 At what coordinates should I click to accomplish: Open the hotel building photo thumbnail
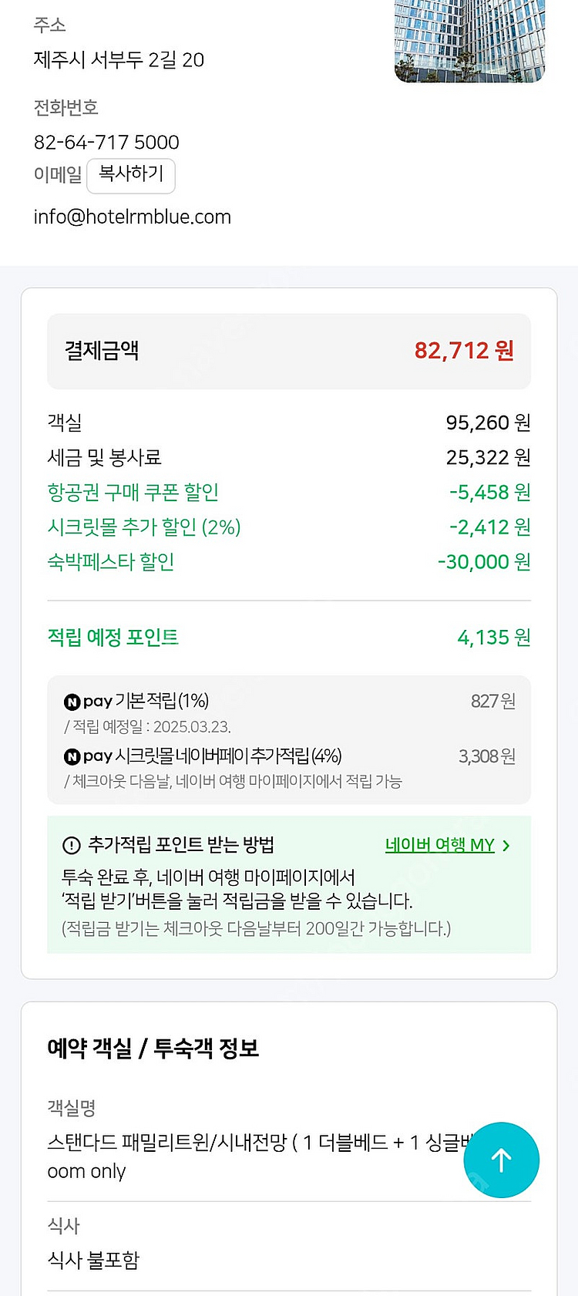pyautogui.click(x=469, y=40)
